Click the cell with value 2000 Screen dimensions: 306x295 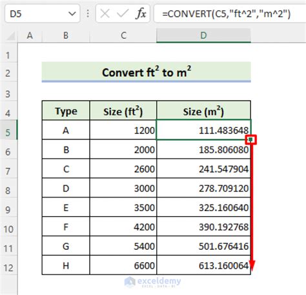click(x=123, y=149)
